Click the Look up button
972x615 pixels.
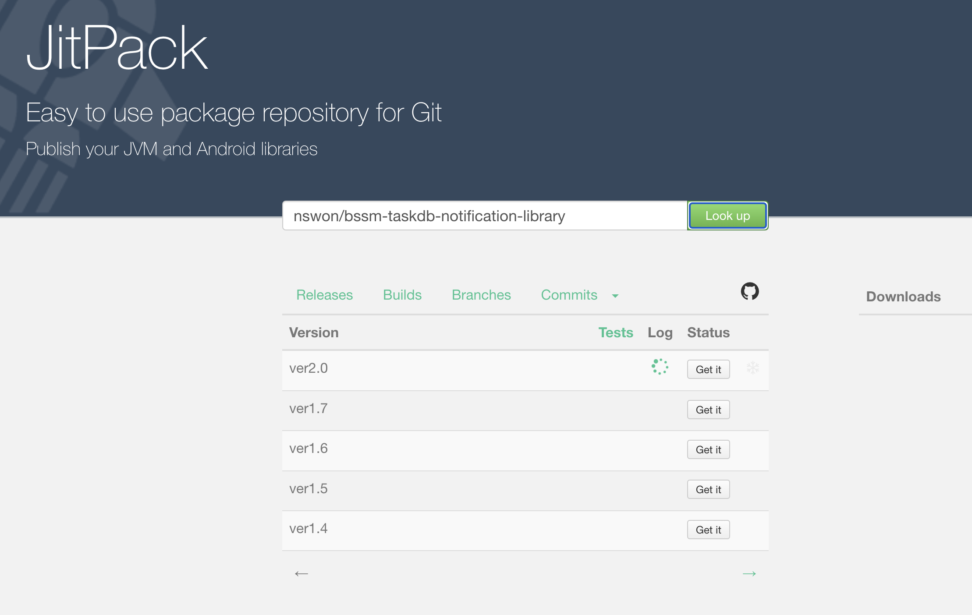(727, 216)
